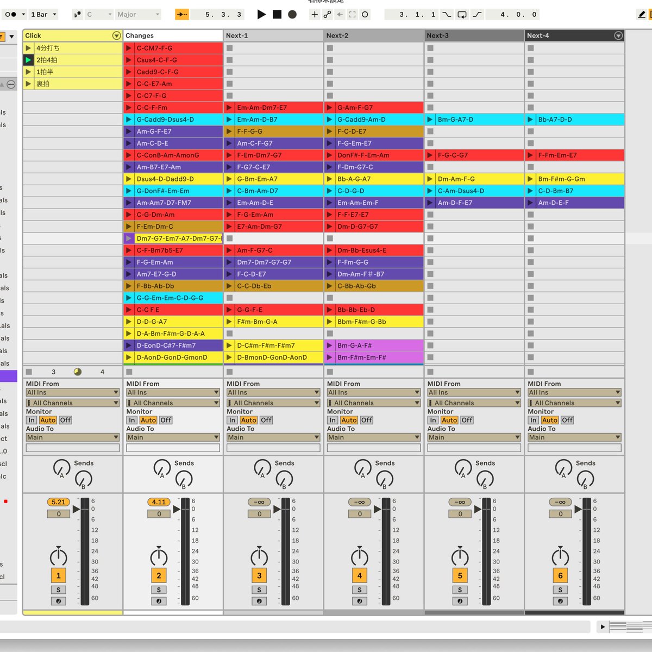Image resolution: width=652 pixels, height=652 pixels.
Task: Launch the 4分打ち clip
Action: 28,48
